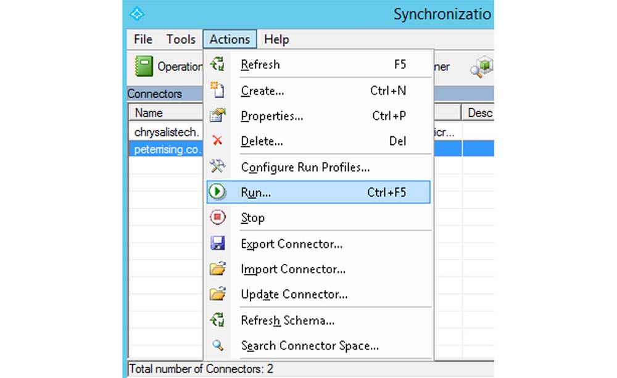Select Run... in the Actions menu
This screenshot has width=617, height=378.
[x=318, y=192]
